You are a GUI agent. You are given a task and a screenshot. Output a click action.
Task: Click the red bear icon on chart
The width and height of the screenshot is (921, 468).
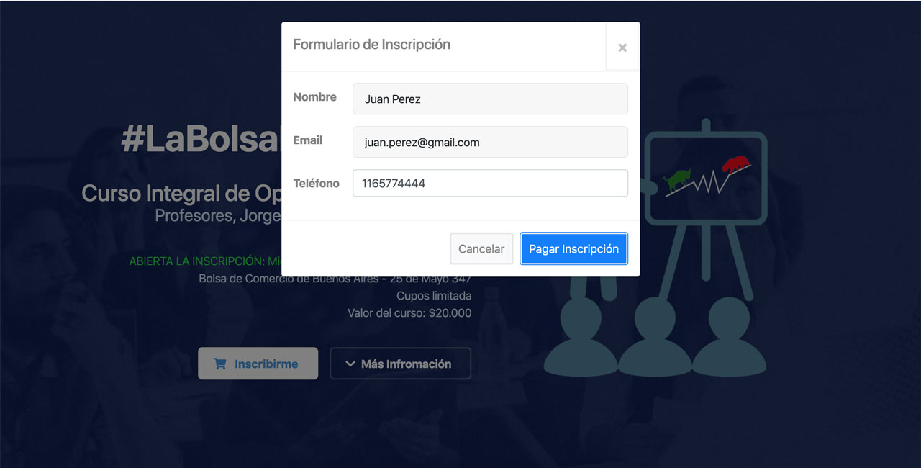[735, 164]
